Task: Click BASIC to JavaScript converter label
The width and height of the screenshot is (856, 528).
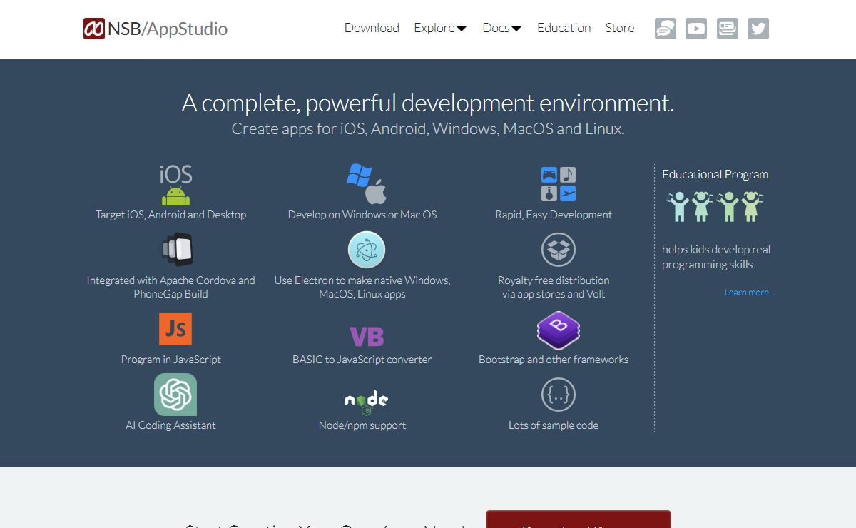Action: pyautogui.click(x=362, y=360)
